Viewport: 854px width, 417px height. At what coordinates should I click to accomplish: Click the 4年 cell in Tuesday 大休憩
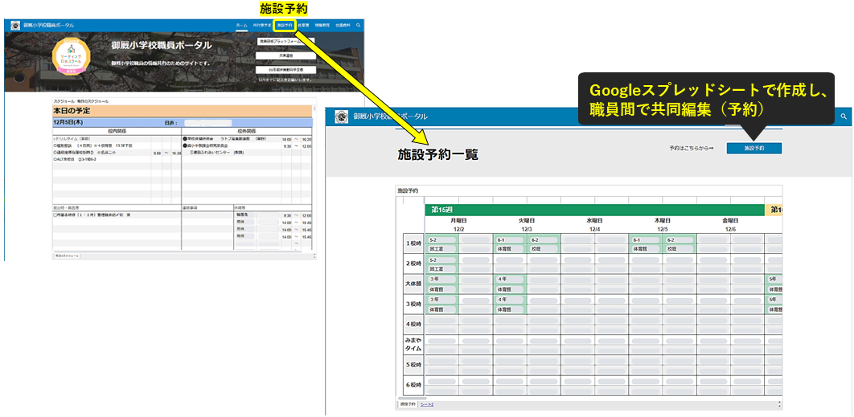(510, 280)
